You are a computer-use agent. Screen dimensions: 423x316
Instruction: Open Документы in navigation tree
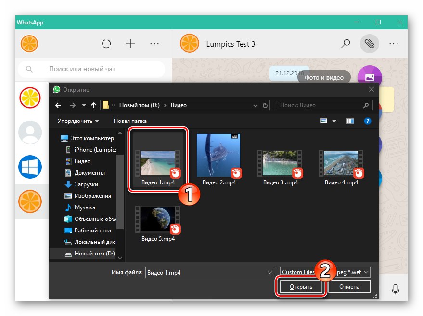point(85,173)
